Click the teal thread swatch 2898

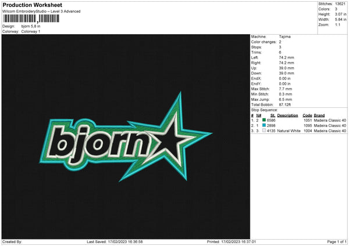click(264, 125)
